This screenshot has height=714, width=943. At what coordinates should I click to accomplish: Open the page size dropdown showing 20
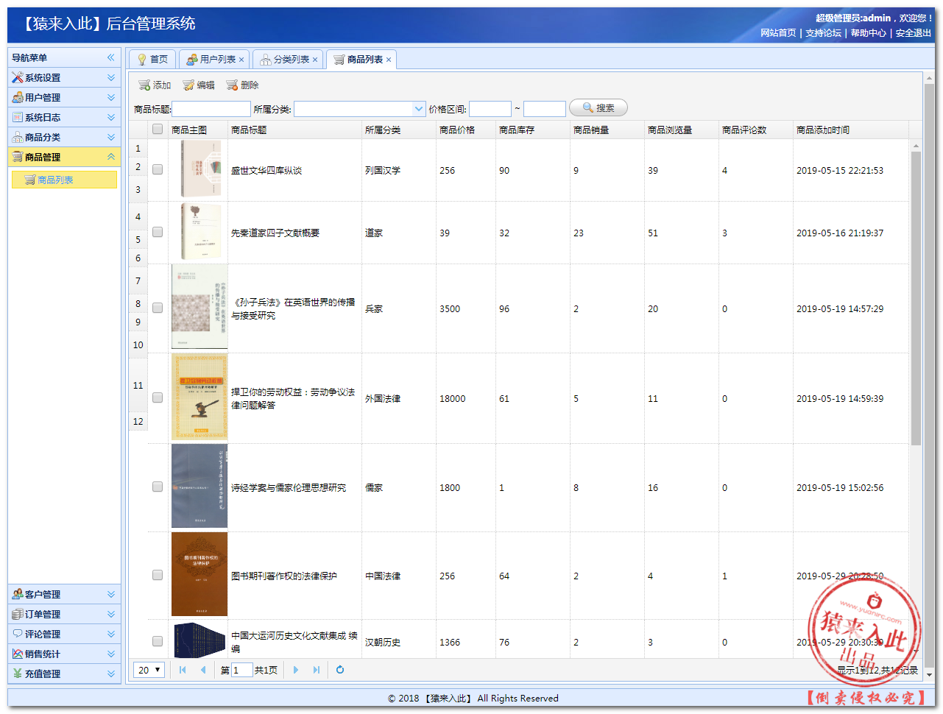[149, 670]
